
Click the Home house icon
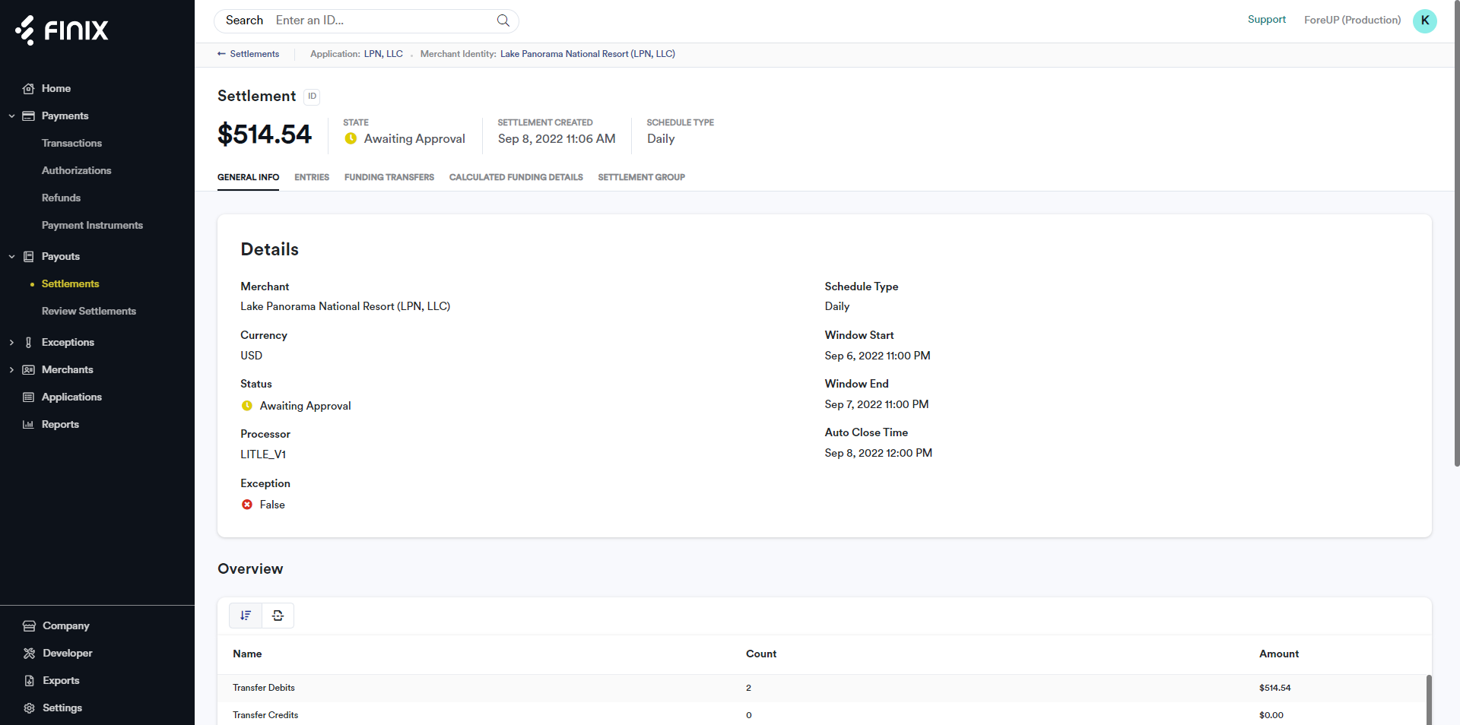point(29,89)
